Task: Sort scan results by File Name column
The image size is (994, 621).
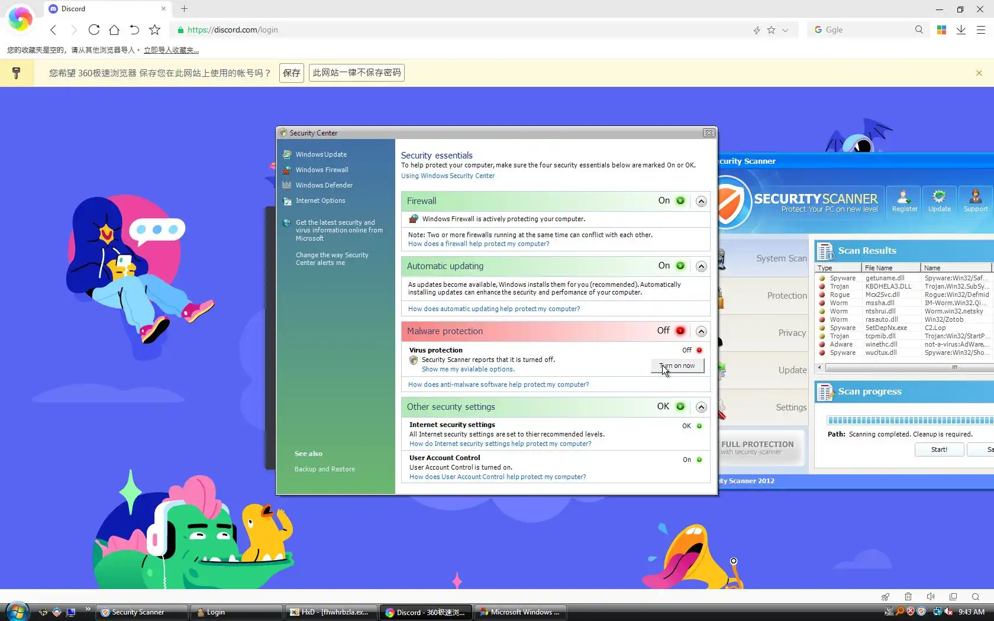Action: [891, 268]
